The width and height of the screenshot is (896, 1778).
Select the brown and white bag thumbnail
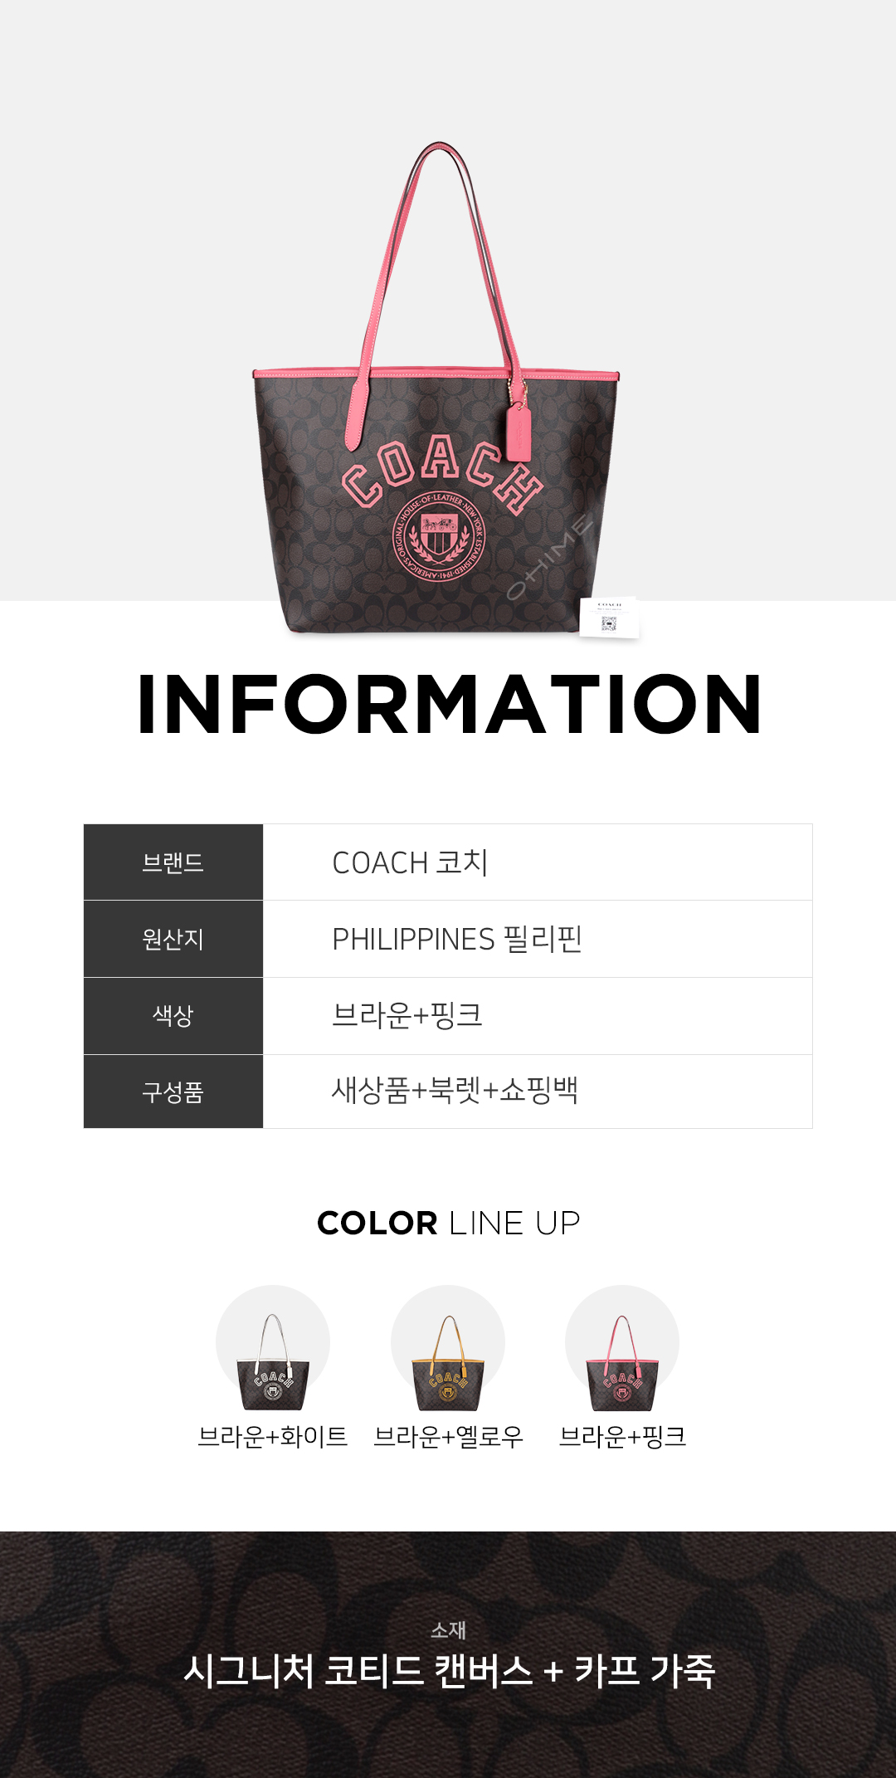tap(273, 1349)
